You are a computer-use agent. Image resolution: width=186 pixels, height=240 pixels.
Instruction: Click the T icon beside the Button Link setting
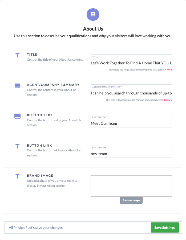pyautogui.click(x=18, y=146)
